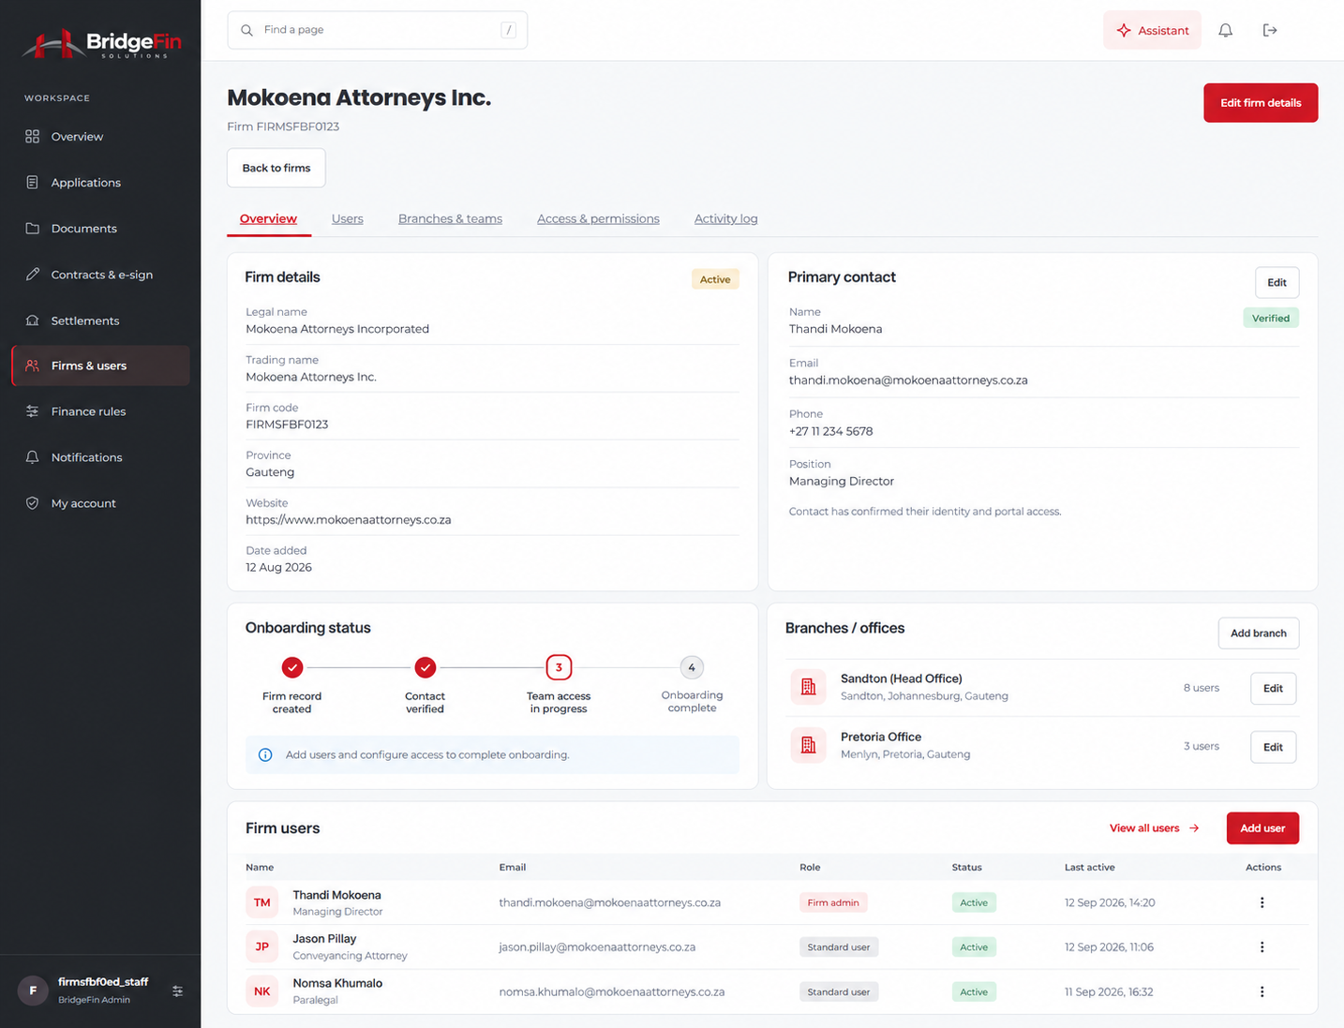This screenshot has height=1028, width=1344.
Task: Open account settings sliders icon
Action: pos(178,991)
